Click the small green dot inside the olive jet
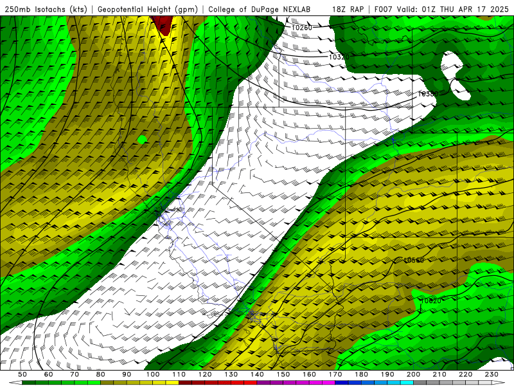This screenshot has height=386, width=514. (142, 140)
